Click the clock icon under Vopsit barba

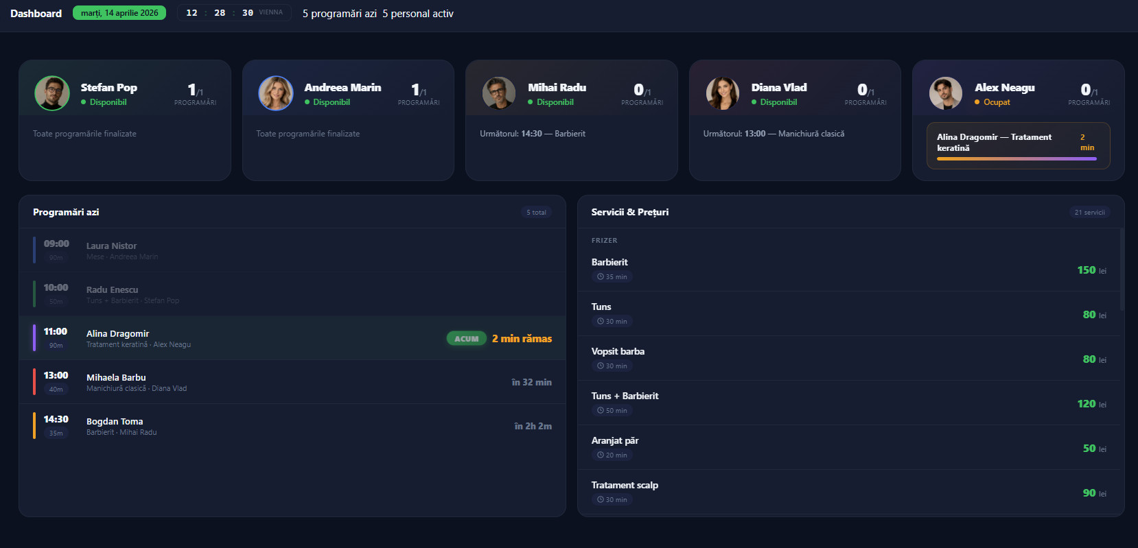601,366
